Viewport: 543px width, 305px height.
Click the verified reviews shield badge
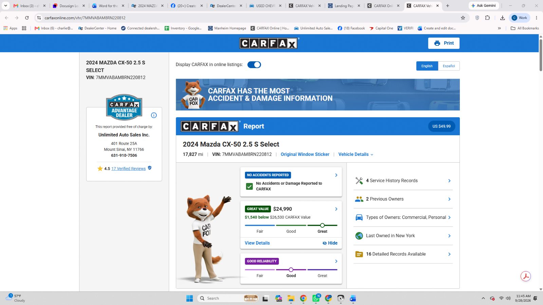point(150,168)
